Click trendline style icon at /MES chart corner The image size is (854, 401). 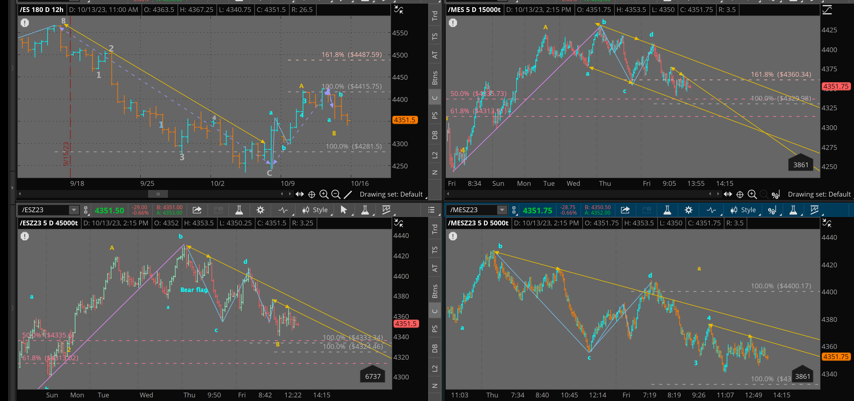coord(827,10)
